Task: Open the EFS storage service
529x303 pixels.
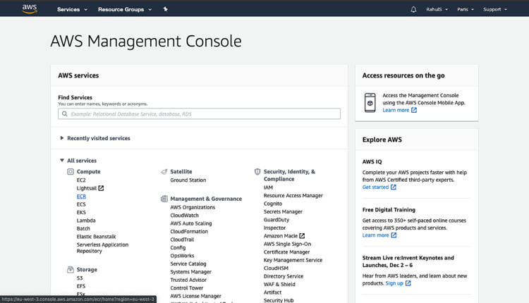Action: [x=81, y=286]
